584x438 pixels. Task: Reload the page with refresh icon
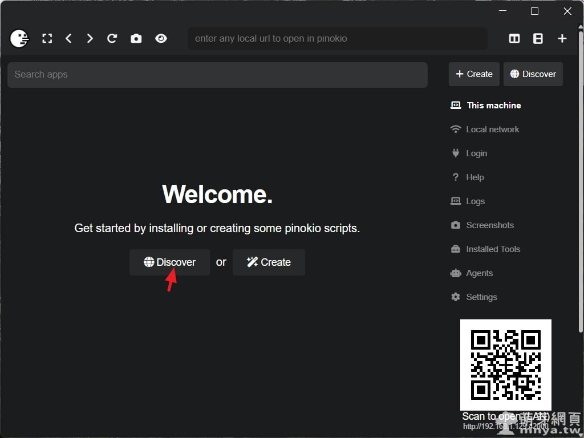pyautogui.click(x=112, y=39)
